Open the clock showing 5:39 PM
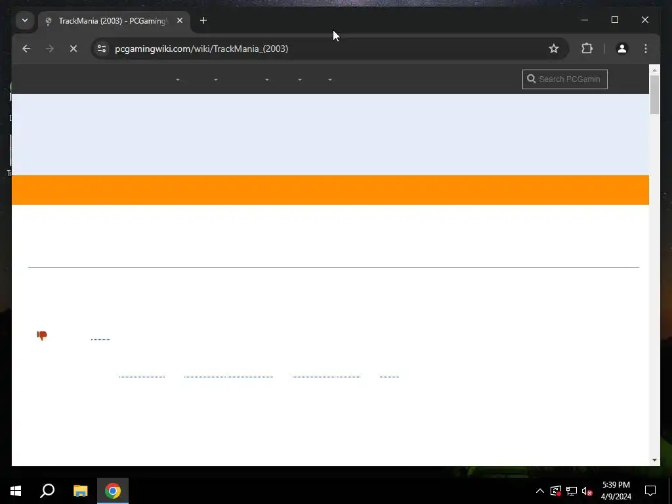672x504 pixels. pyautogui.click(x=616, y=491)
